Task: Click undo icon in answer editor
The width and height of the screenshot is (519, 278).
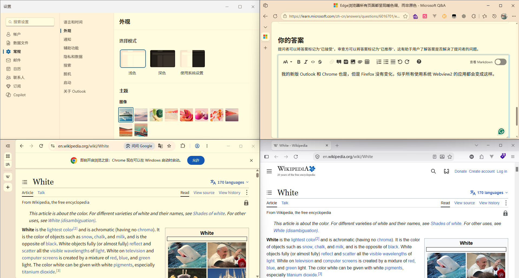Action: [400, 62]
